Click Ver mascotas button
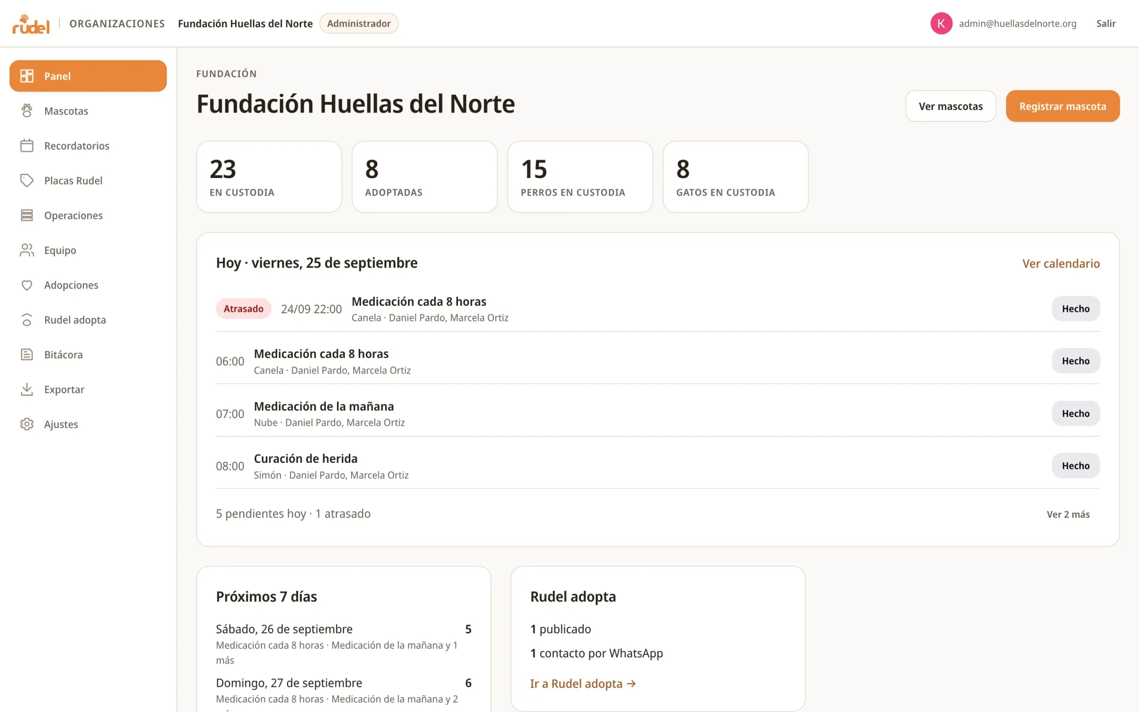The width and height of the screenshot is (1139, 712). (x=951, y=106)
